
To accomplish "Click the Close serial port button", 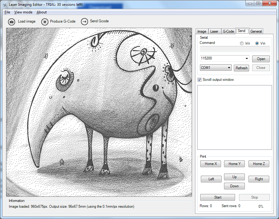I will (261, 68).
